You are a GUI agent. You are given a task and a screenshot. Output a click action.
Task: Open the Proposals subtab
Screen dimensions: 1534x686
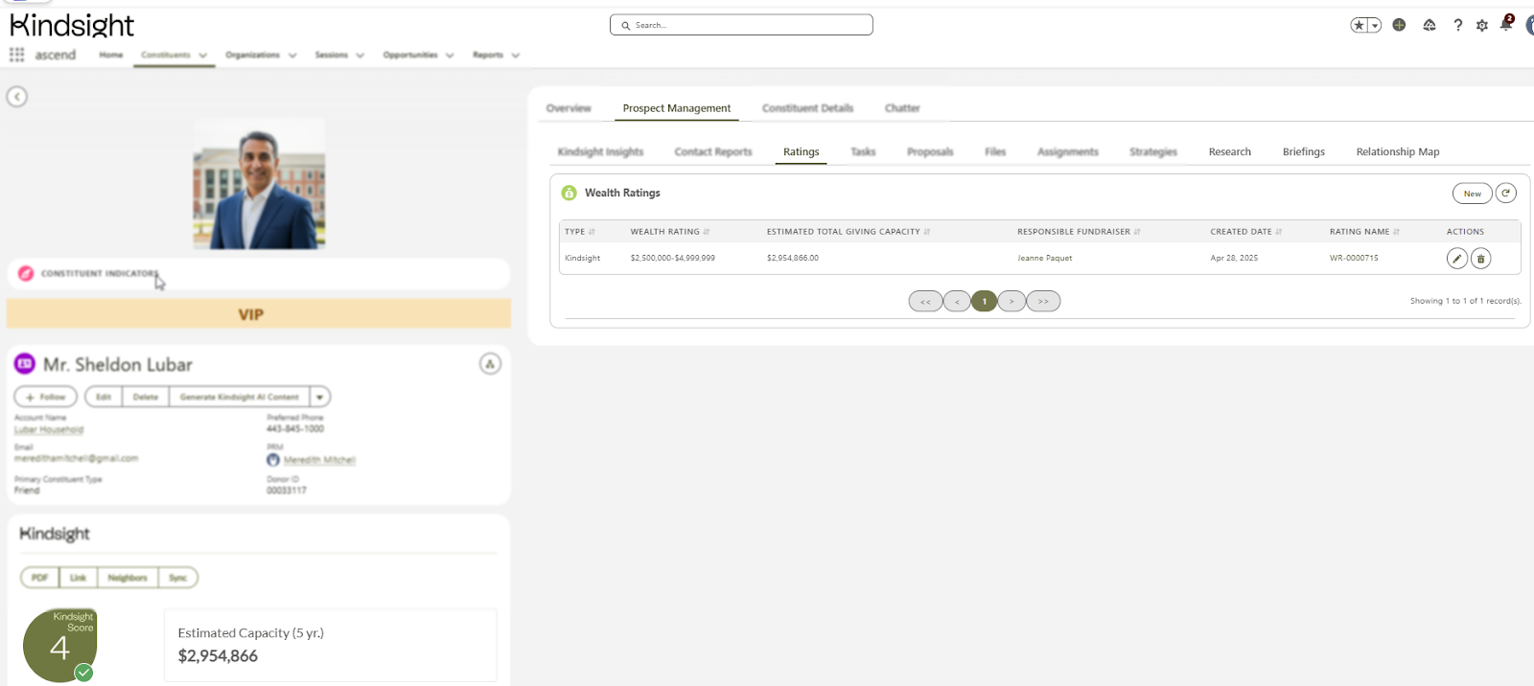coord(930,151)
